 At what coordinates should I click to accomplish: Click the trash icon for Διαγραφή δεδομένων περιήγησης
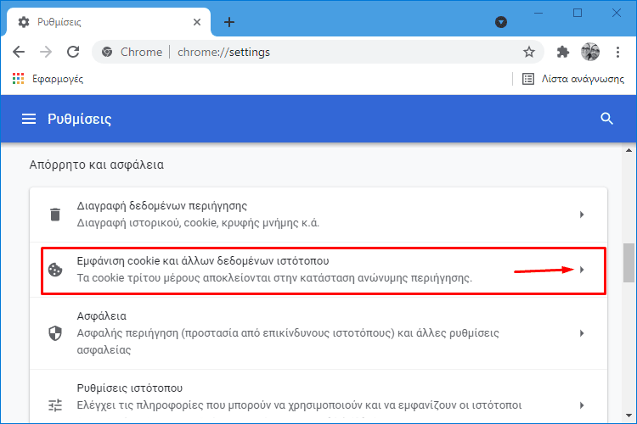click(55, 215)
